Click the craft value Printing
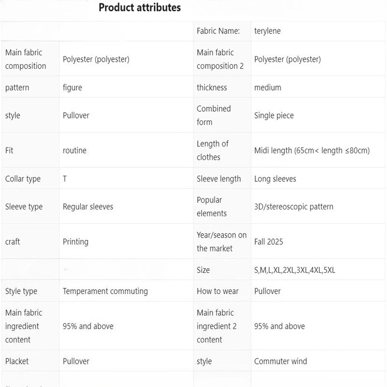Viewport: 387px width, 387px height. [75, 241]
